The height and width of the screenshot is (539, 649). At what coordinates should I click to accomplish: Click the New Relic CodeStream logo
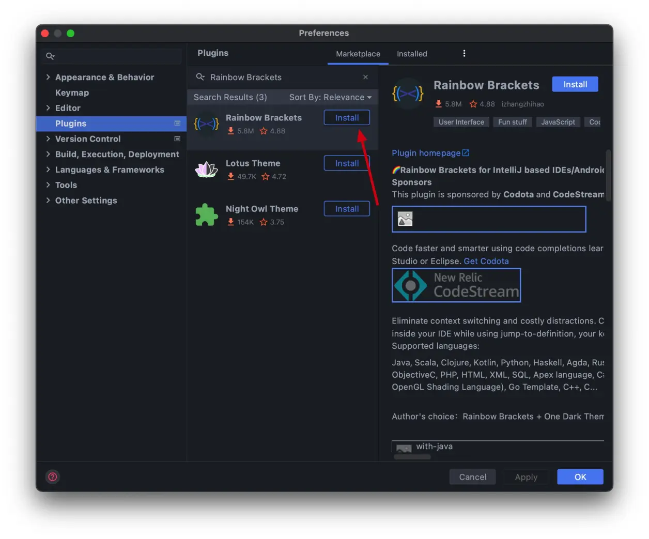point(456,285)
